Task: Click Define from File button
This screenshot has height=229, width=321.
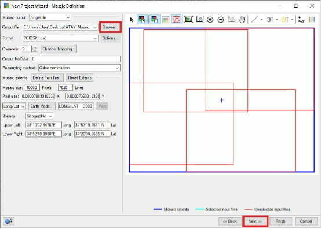Action: (x=48, y=77)
